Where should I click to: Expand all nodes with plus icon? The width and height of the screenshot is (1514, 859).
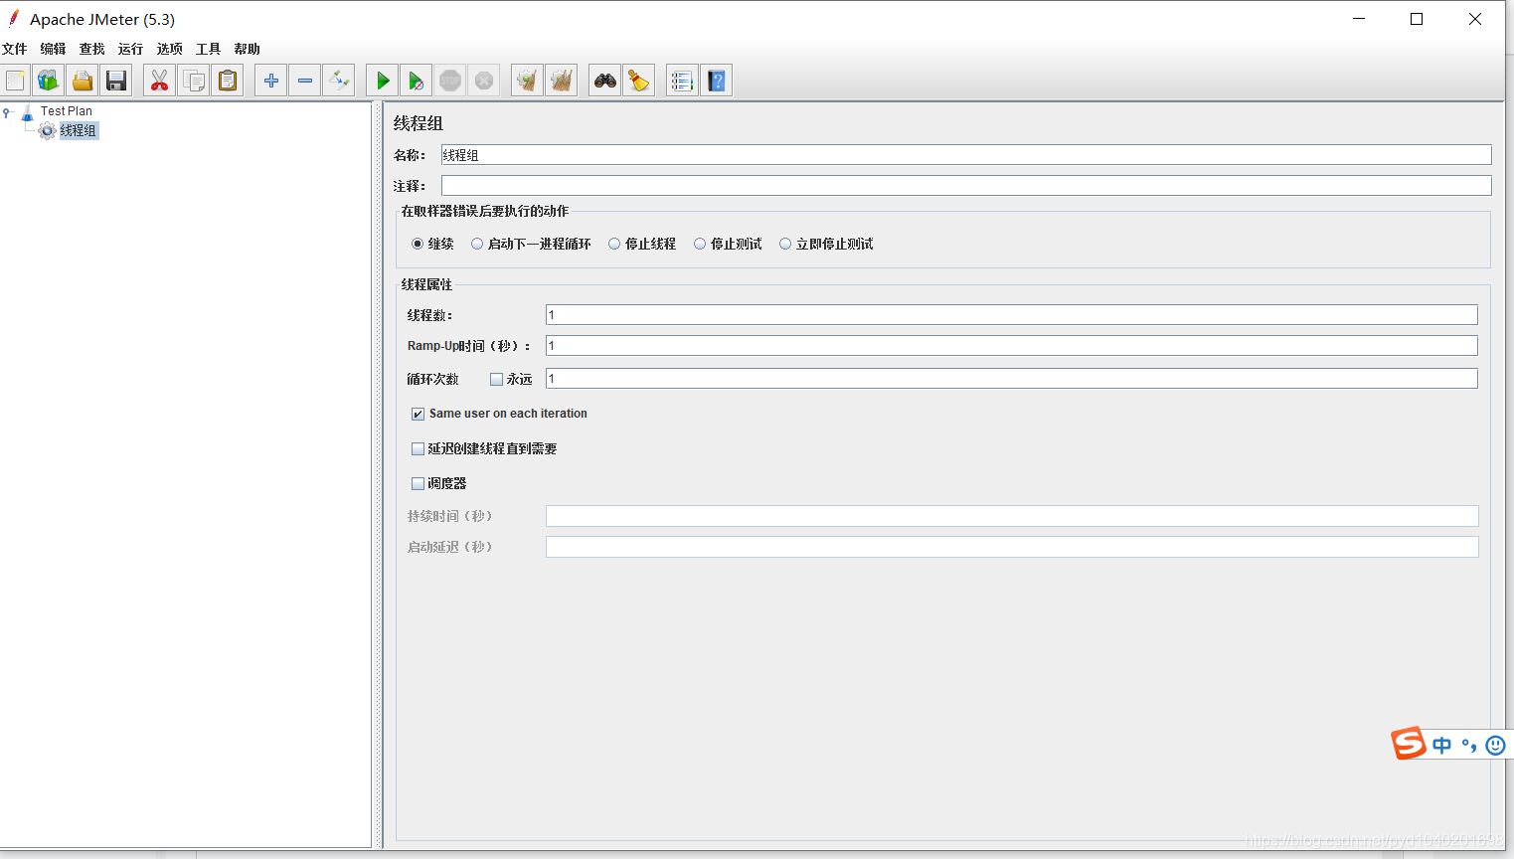270,81
